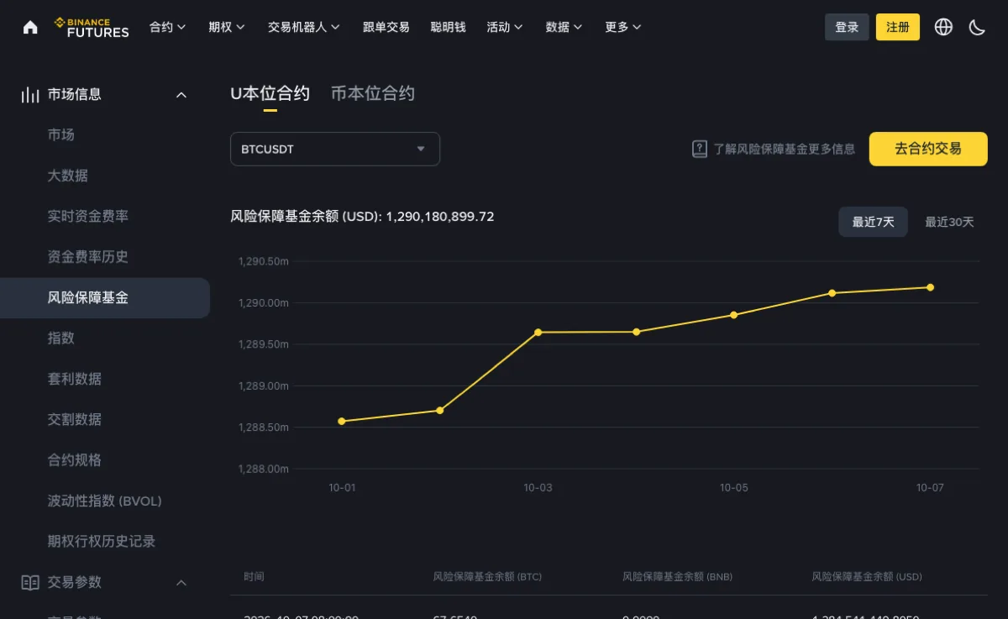Open 大数据 in the sidebar
1008x619 pixels.
[x=68, y=176]
